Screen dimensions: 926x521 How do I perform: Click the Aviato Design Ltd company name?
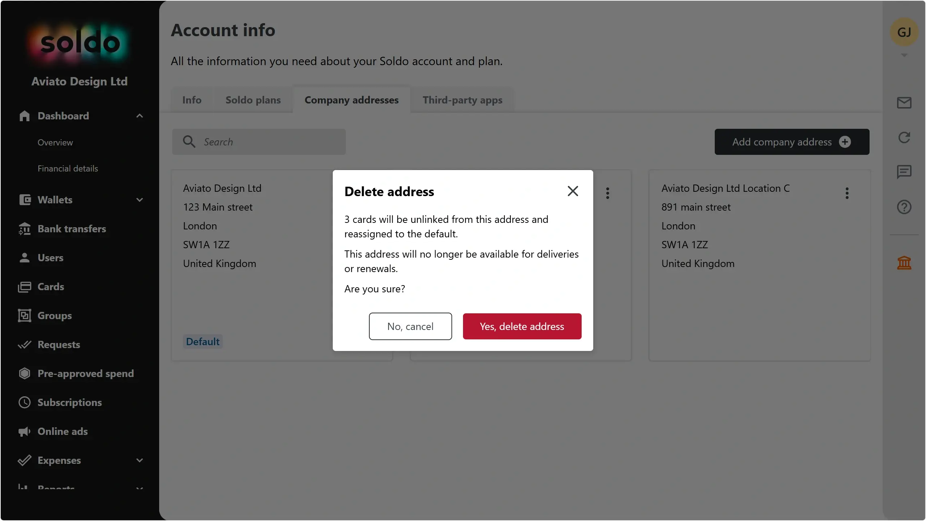point(80,81)
